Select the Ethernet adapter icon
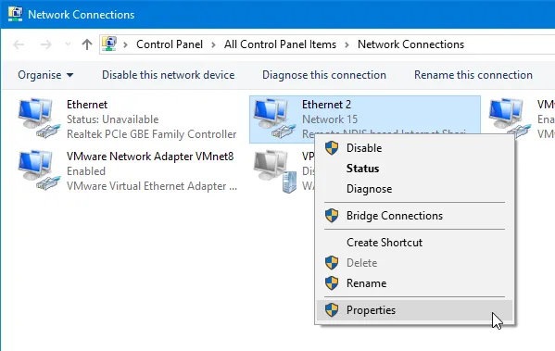 [x=39, y=119]
